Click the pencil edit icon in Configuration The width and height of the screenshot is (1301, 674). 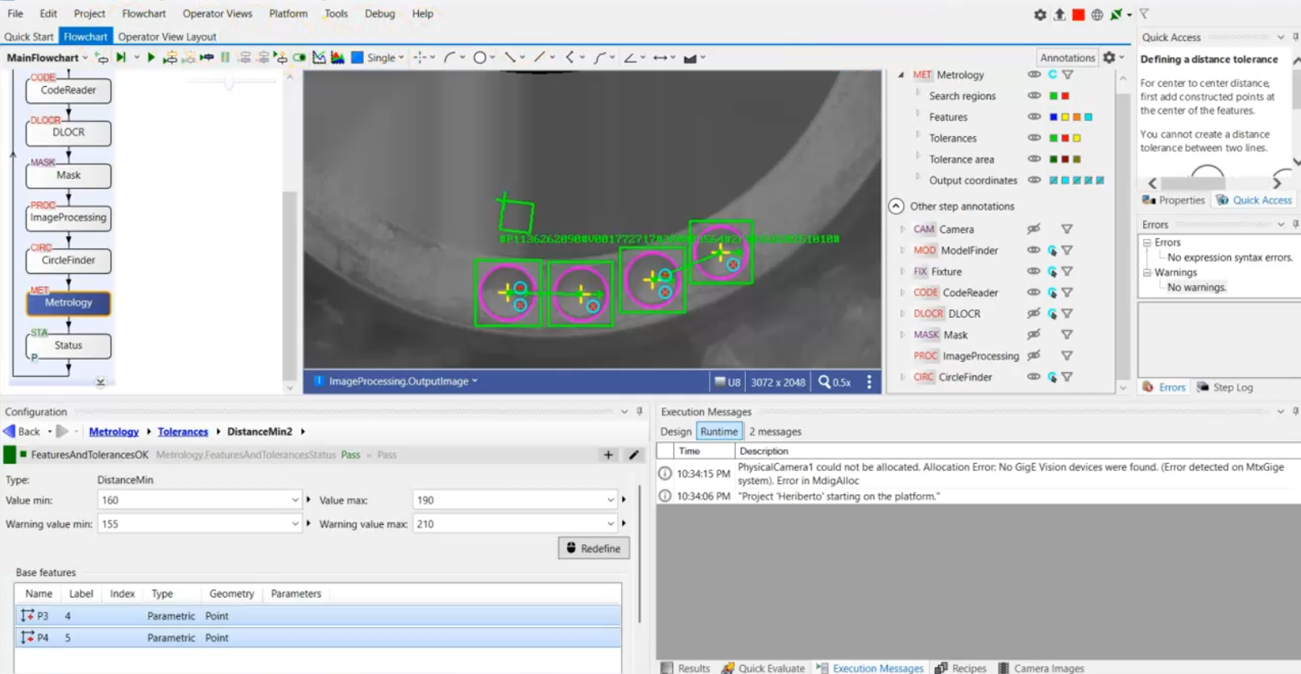click(634, 455)
